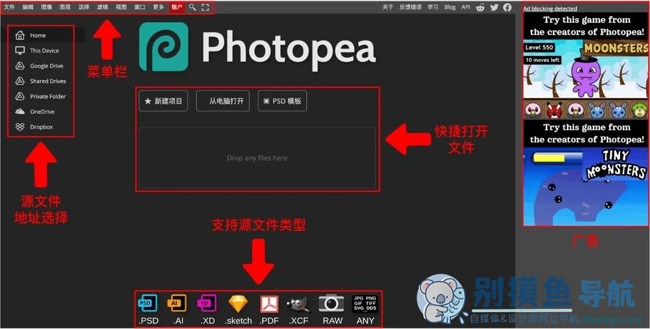650x329 pixels.
Task: Click the 从电脑打开 button
Action: point(222,101)
